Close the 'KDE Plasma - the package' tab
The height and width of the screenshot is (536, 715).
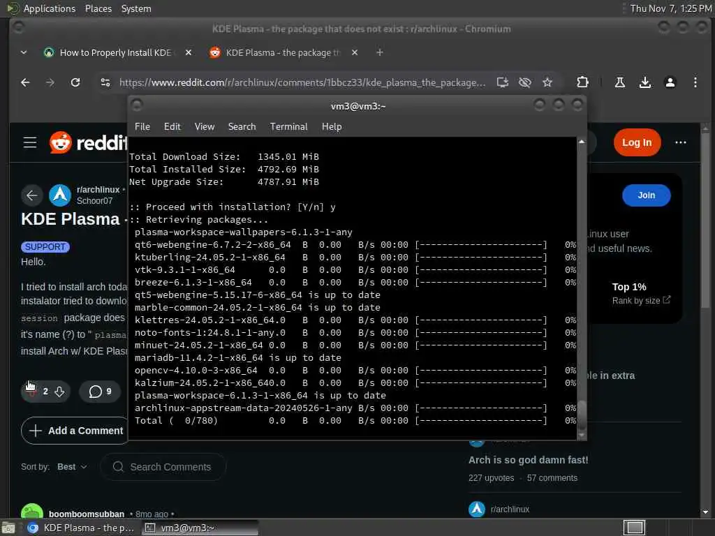354,53
